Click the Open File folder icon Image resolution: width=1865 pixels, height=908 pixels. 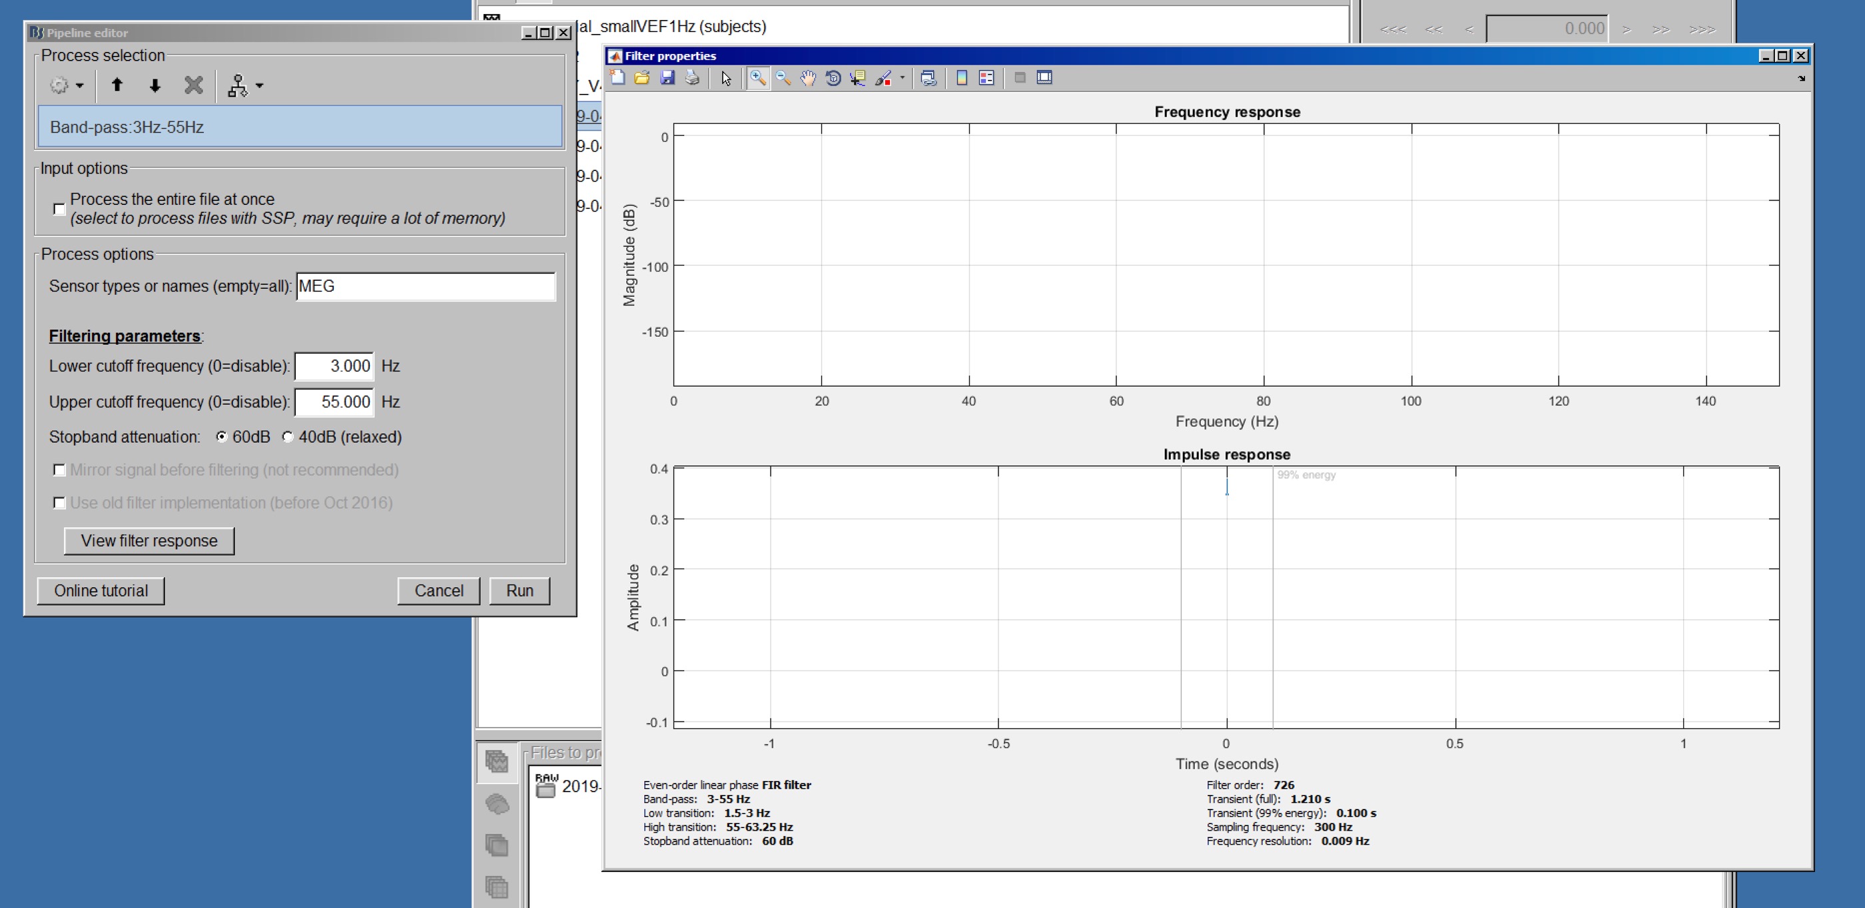tap(642, 78)
